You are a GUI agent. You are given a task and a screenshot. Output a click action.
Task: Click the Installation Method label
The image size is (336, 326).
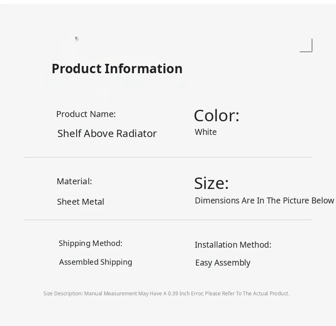click(233, 245)
